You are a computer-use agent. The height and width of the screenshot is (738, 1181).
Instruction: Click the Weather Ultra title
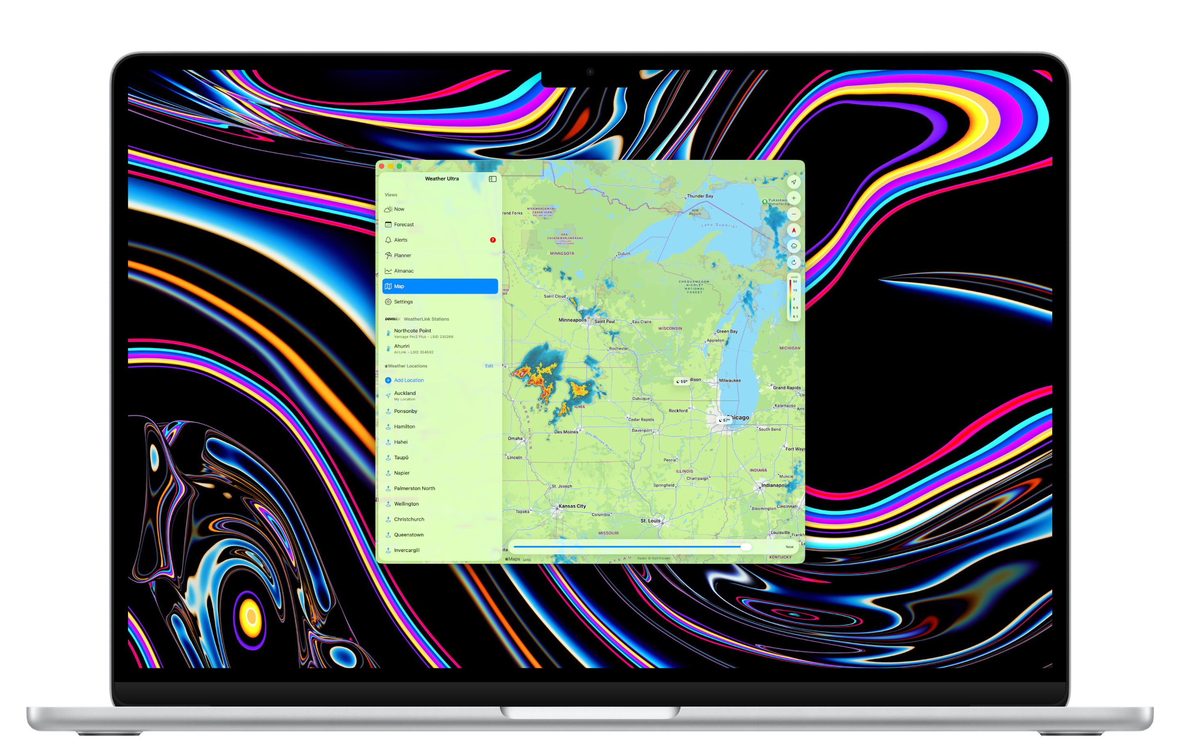442,179
